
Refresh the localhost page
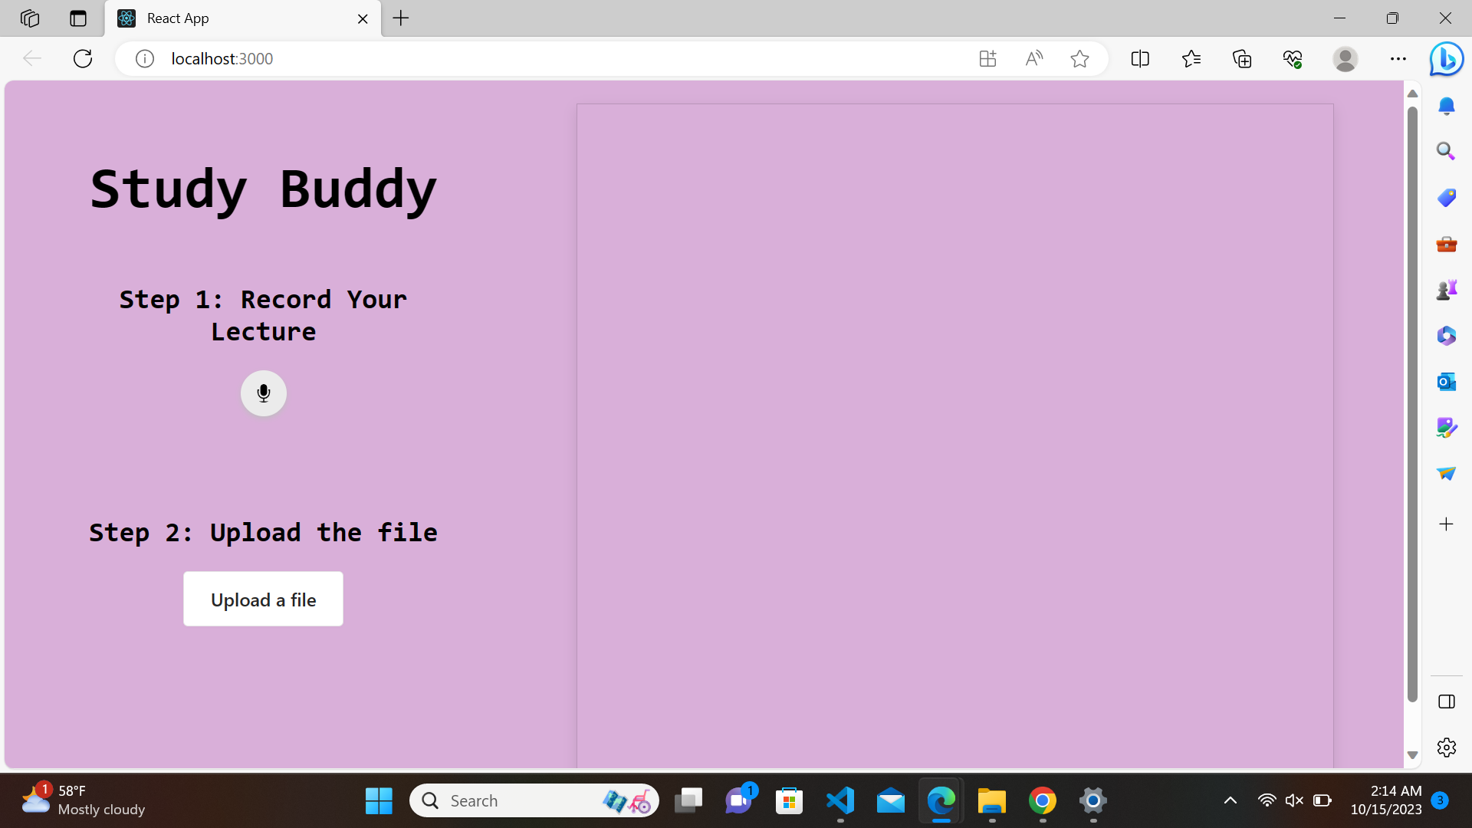tap(83, 58)
